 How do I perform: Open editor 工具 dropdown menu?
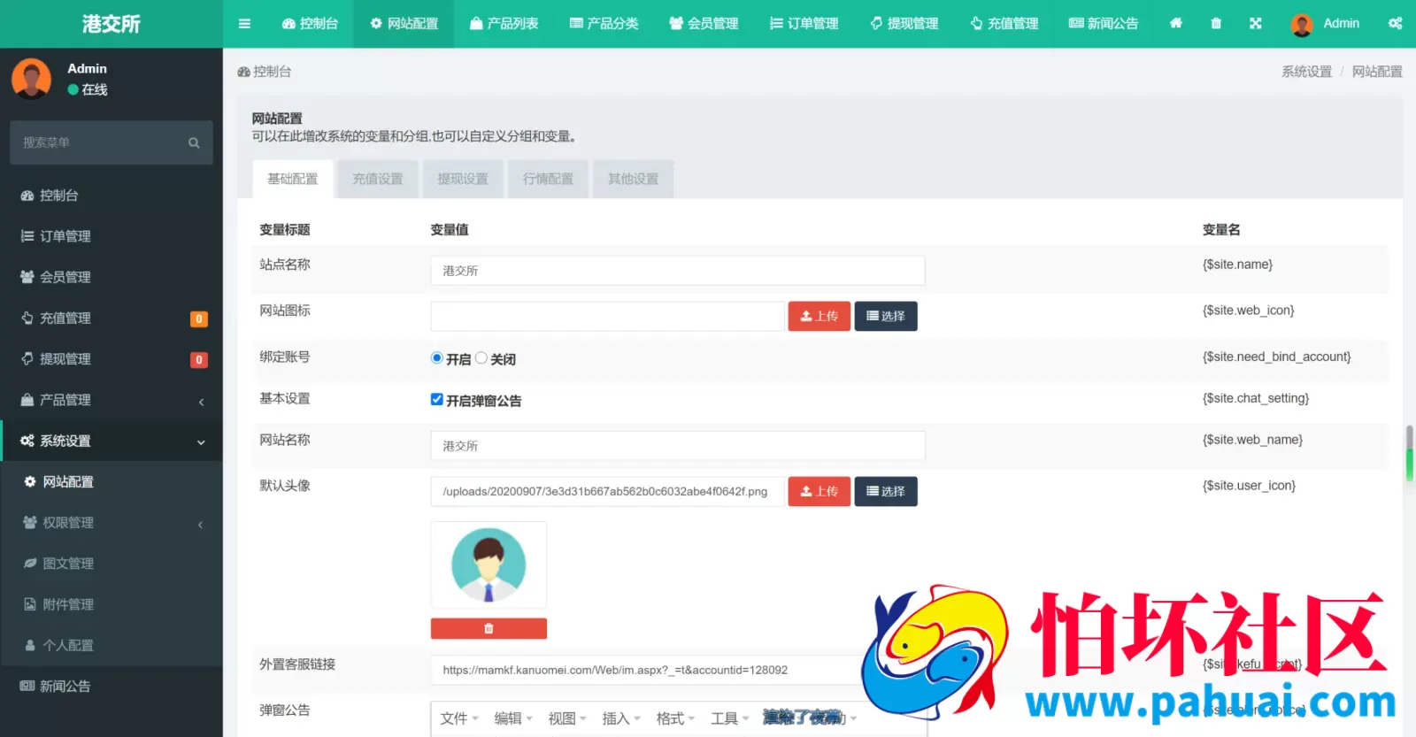tap(729, 718)
